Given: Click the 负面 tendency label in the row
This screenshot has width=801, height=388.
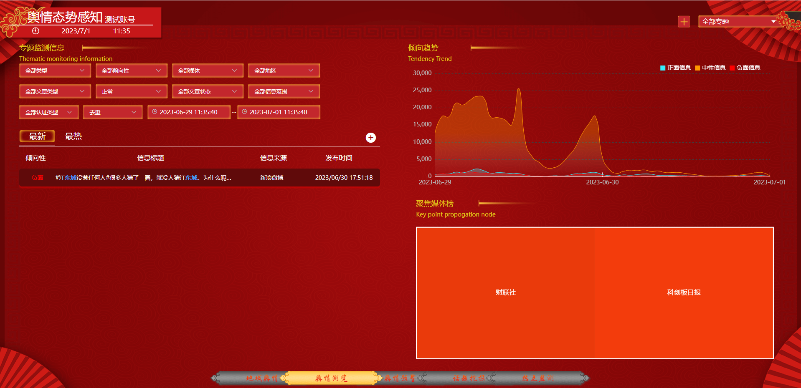Looking at the screenshot, I should tap(38, 178).
